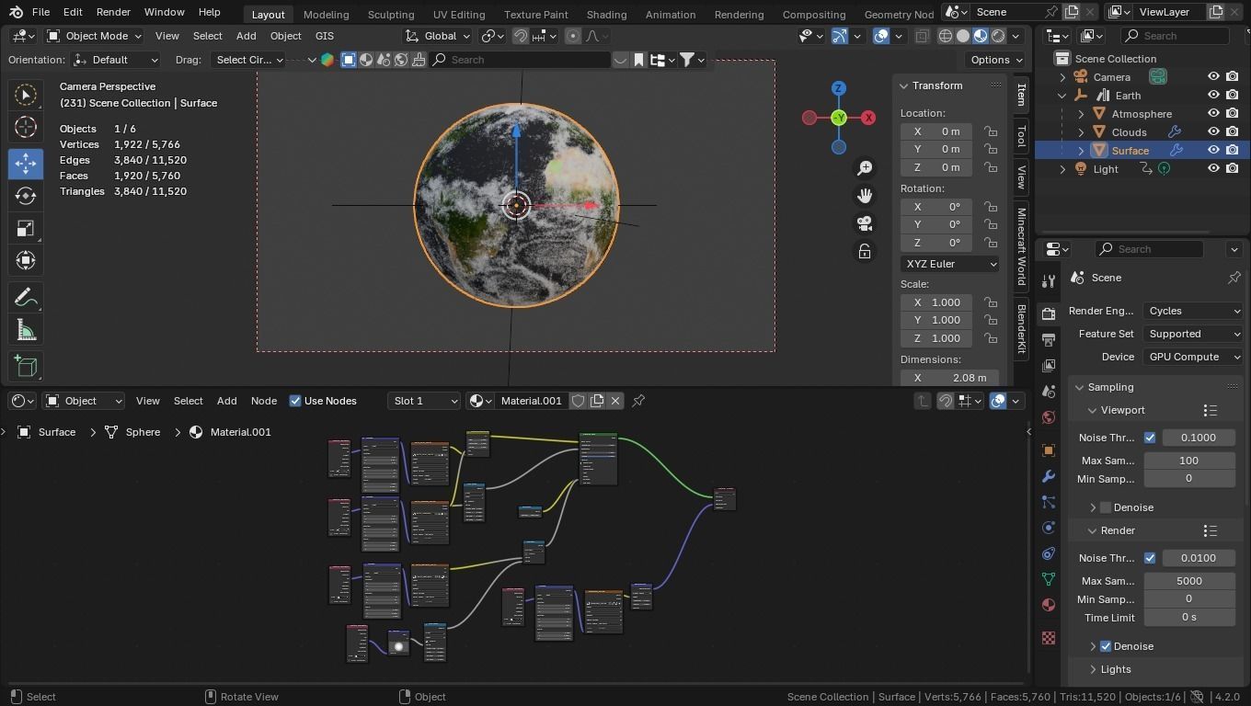Pick the Annotate tool
Screen dimensions: 1251x706
click(x=26, y=298)
